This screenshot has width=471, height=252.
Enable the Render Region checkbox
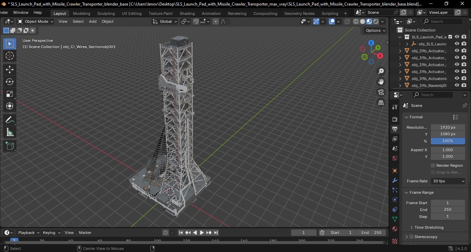[433, 165]
